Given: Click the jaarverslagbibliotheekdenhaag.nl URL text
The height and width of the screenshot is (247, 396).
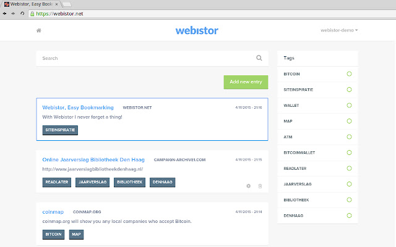Looking at the screenshot, I should 93,169.
